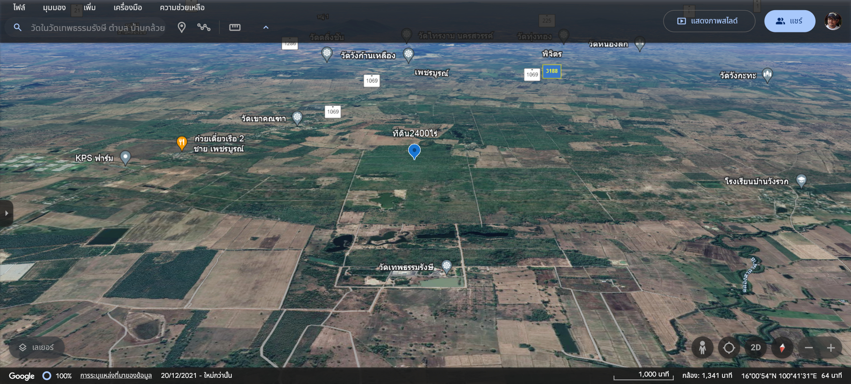Click the กล้อง camera altitude readout

tap(707, 376)
